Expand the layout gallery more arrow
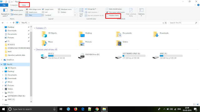Image resolution: width=200 pixels, height=112 pixels. point(75,15)
